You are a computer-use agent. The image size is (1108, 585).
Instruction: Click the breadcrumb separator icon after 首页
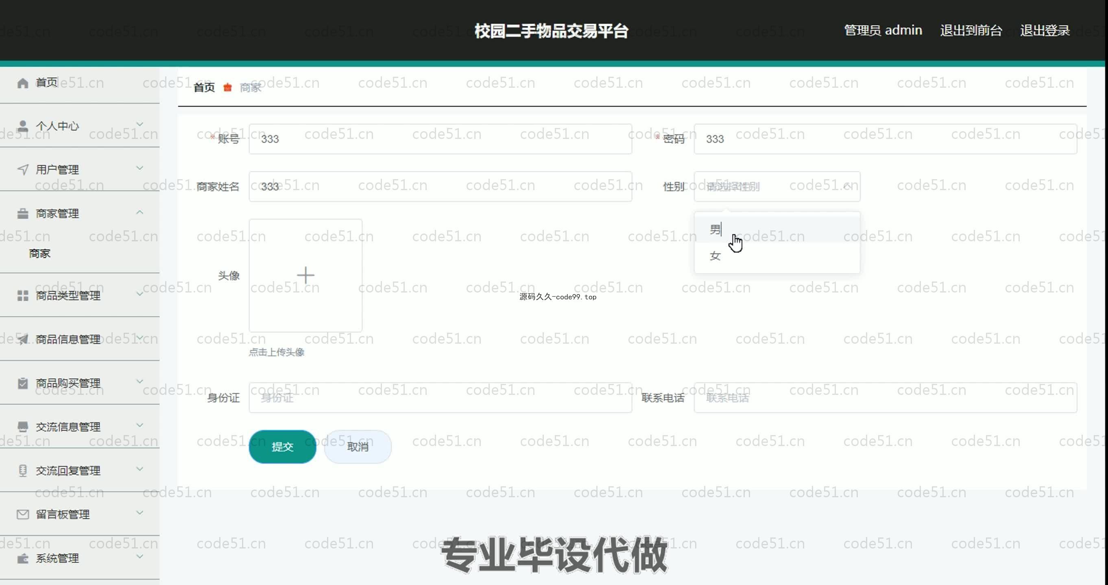(227, 88)
